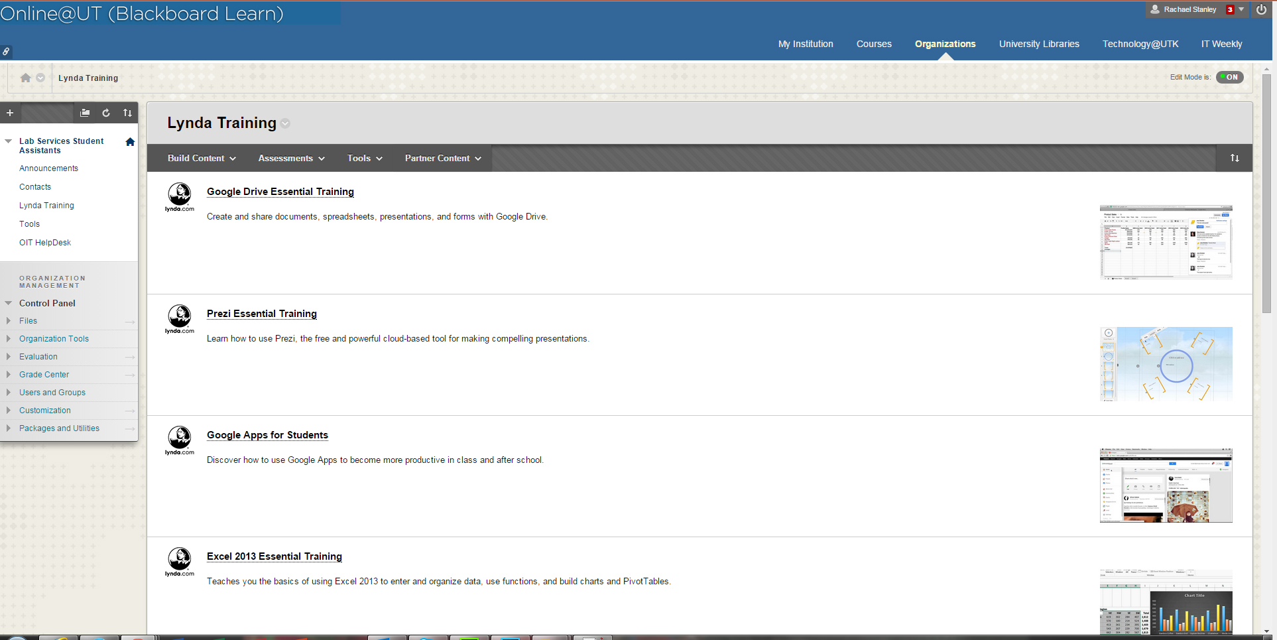Click reorder arrows icon in sidebar toolbar
The height and width of the screenshot is (640, 1277).
127,113
